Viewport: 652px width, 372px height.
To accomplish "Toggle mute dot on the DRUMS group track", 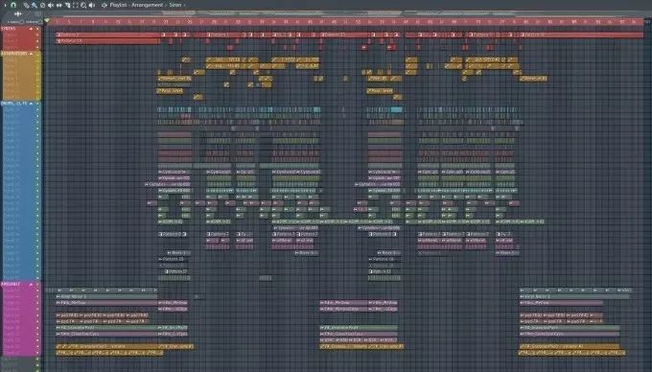I will pyautogui.click(x=37, y=104).
